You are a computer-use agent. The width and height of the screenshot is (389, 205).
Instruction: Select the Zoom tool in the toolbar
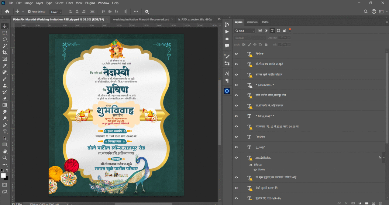(4, 158)
